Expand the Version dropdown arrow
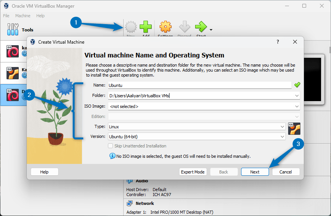The image size is (331, 216). pyautogui.click(x=282, y=137)
